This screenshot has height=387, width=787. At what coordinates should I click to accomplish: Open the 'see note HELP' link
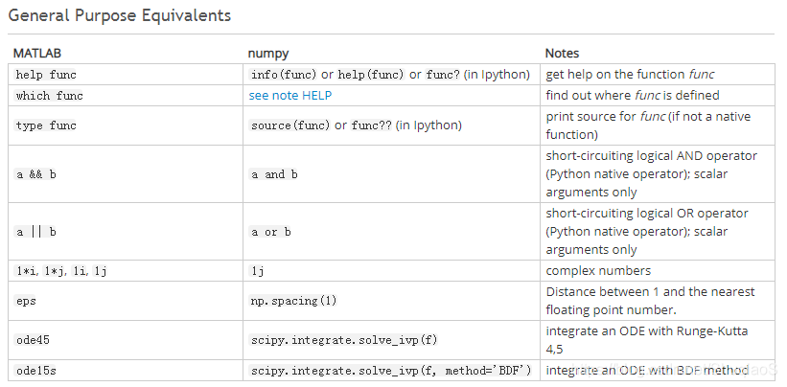290,95
